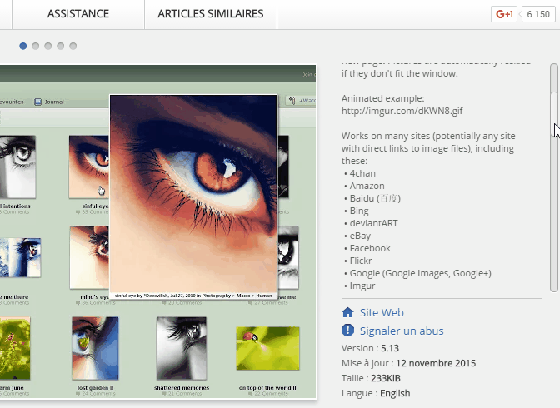Screen dimensions: 560x408
Task: Open the ASSISTANCE tab
Action: [x=78, y=14]
